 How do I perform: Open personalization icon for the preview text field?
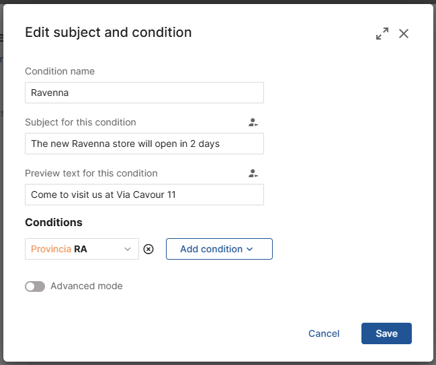coord(253,174)
